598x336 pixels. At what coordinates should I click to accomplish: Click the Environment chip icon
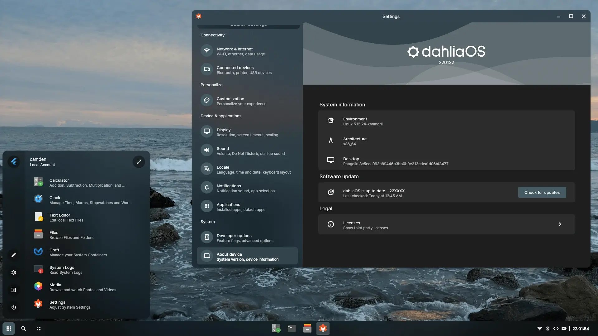331,120
